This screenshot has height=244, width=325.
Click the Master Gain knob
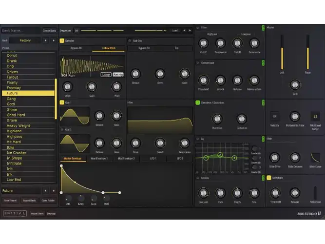[x=295, y=85]
